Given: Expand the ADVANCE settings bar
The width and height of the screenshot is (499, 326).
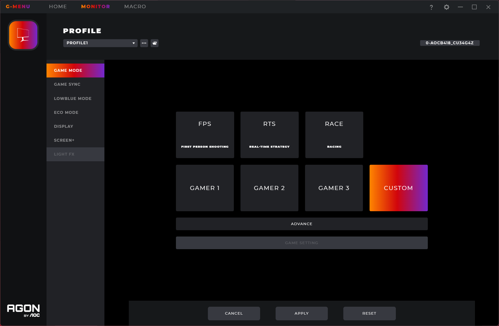Looking at the screenshot, I should pos(302,224).
